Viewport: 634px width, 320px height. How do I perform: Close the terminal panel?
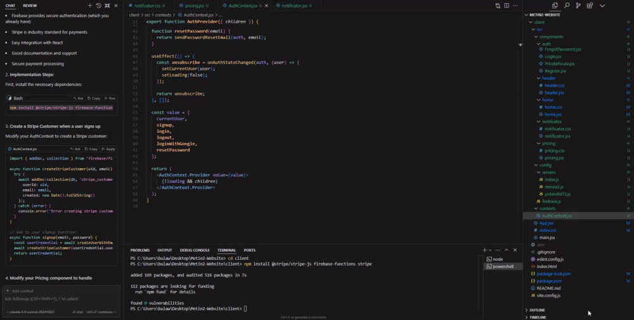515,250
